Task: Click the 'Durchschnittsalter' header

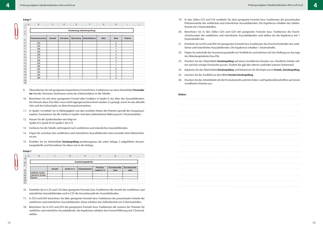Action: tap(130, 169)
